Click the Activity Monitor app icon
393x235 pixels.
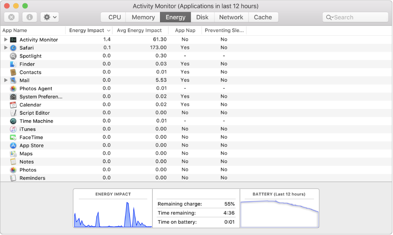click(x=13, y=40)
